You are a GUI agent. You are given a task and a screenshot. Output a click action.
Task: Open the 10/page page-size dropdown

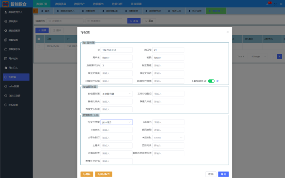257,57
